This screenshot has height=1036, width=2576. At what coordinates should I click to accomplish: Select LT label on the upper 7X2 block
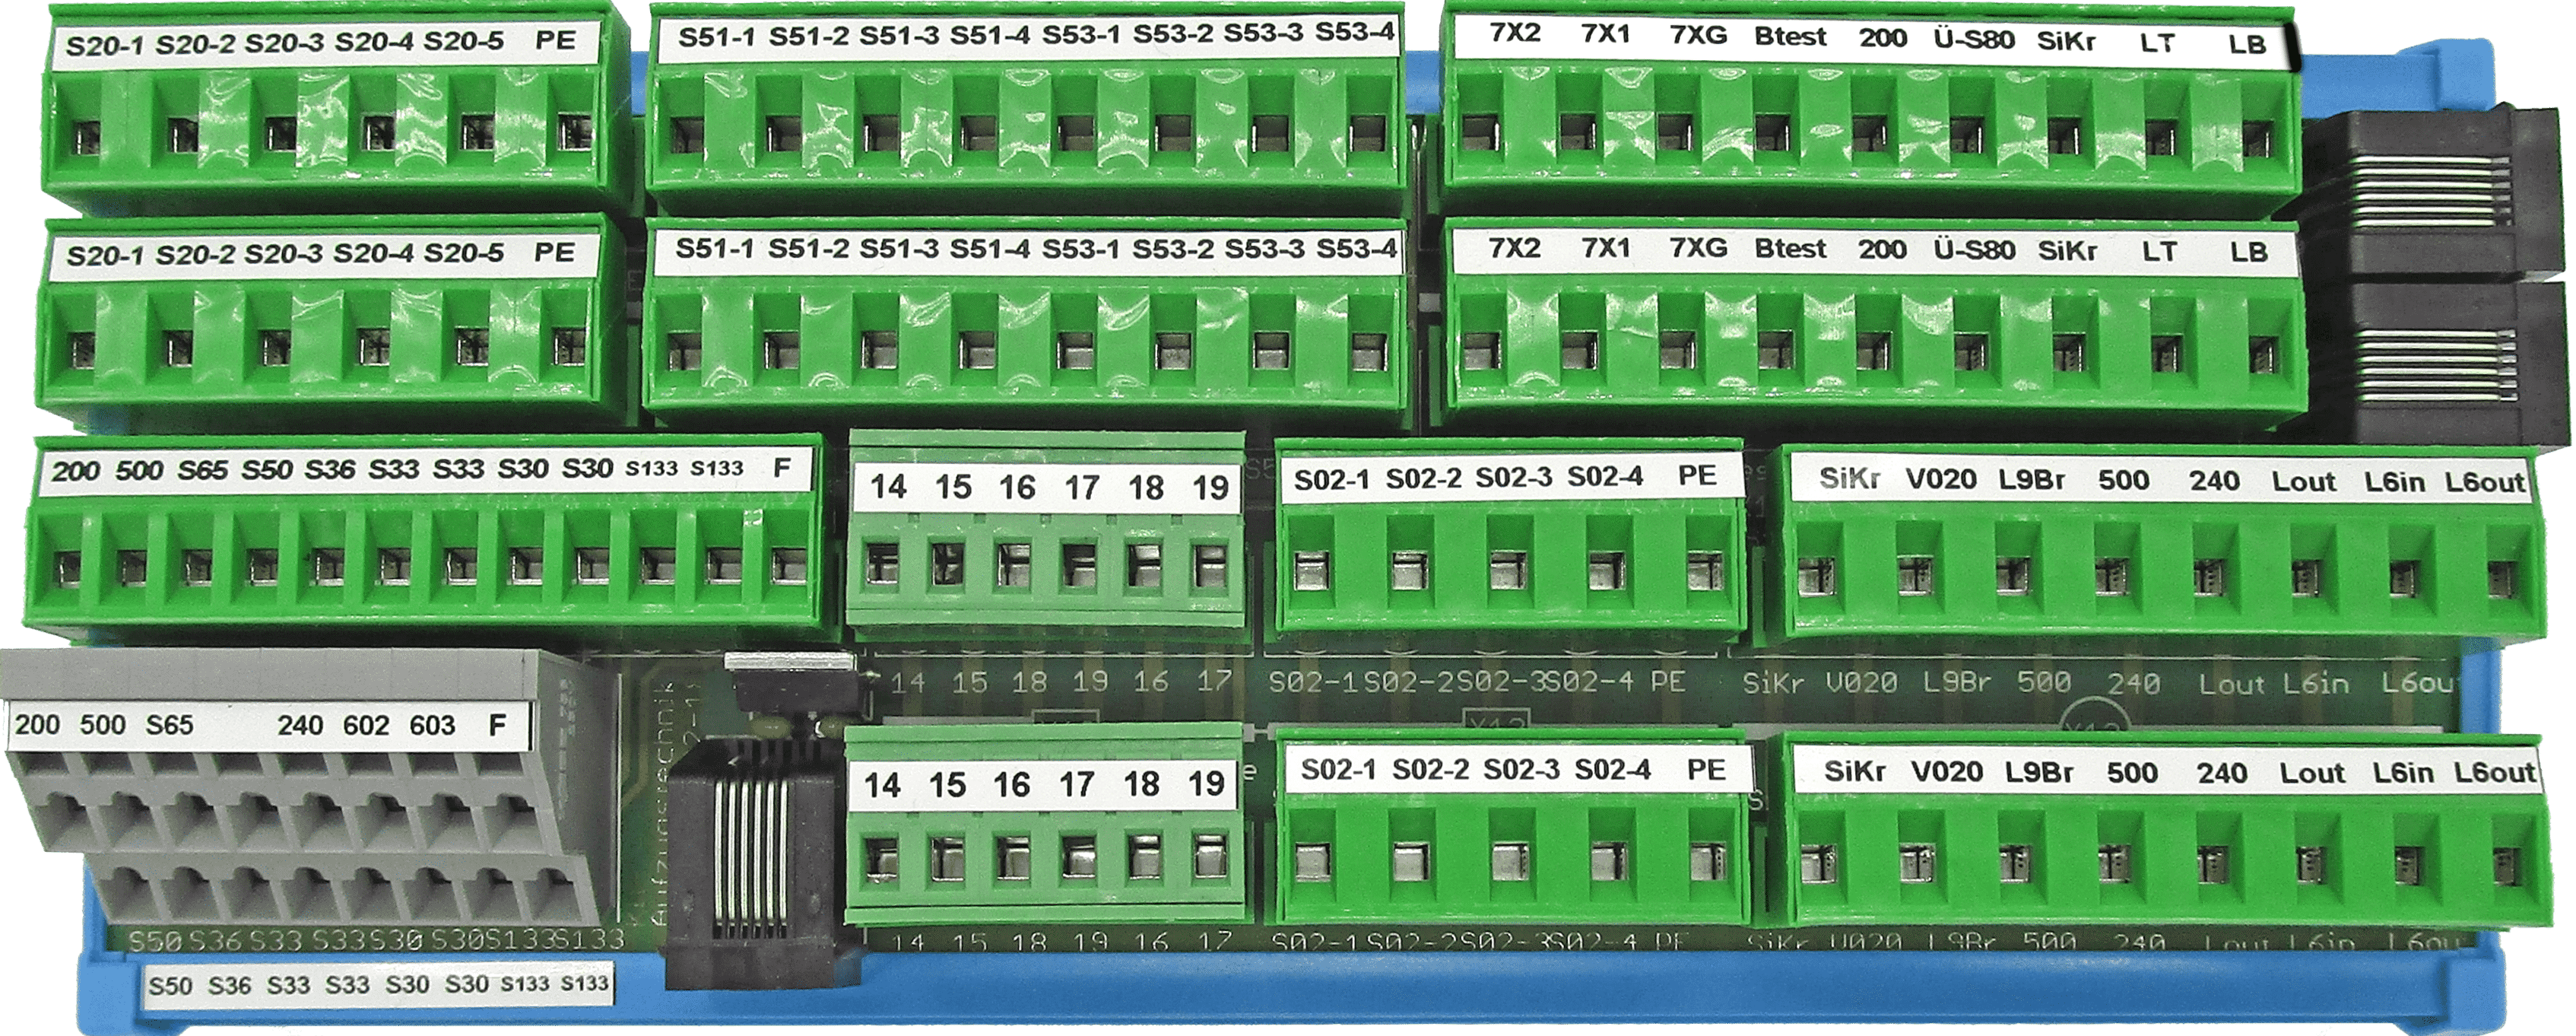2158,43
